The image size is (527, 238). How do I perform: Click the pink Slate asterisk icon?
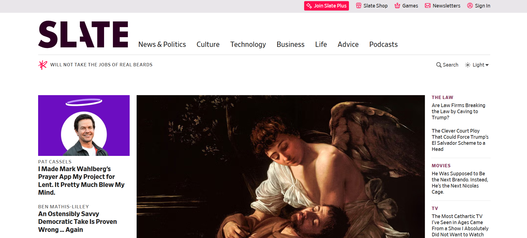43,65
